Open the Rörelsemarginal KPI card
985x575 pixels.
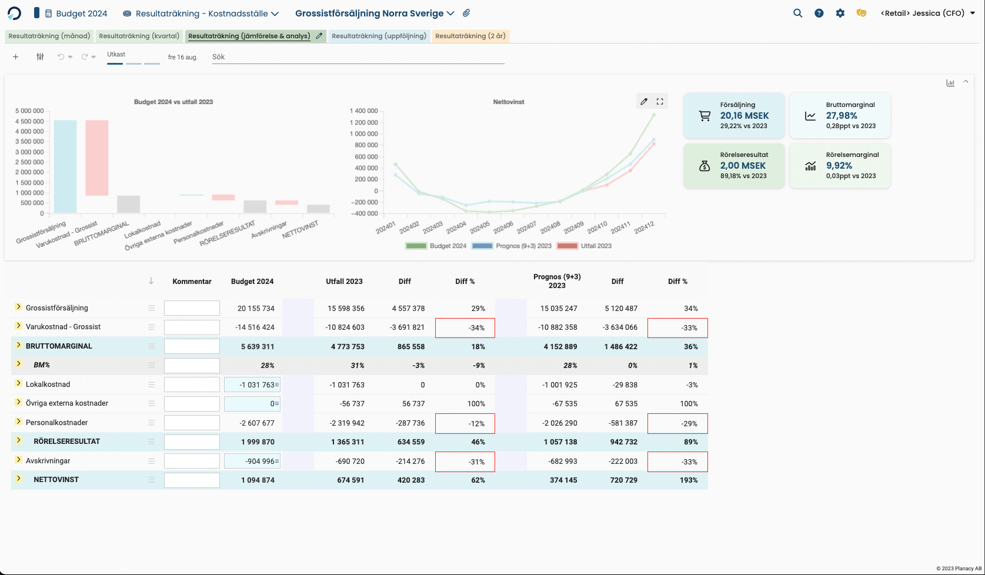[840, 166]
